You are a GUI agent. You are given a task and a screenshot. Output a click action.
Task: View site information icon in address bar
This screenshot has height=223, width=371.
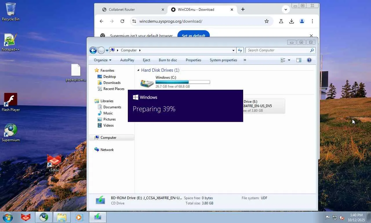click(134, 21)
